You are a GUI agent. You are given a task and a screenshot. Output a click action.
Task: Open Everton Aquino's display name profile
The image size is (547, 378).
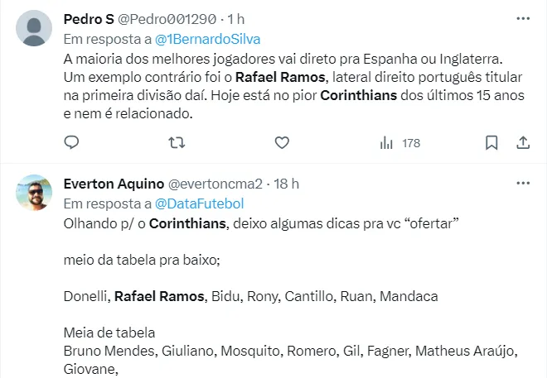click(113, 184)
